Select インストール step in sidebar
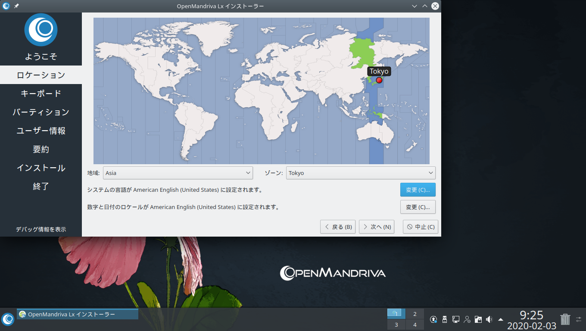 [41, 168]
